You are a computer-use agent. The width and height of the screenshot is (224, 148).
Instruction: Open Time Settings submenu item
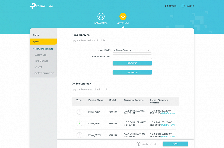41,61
